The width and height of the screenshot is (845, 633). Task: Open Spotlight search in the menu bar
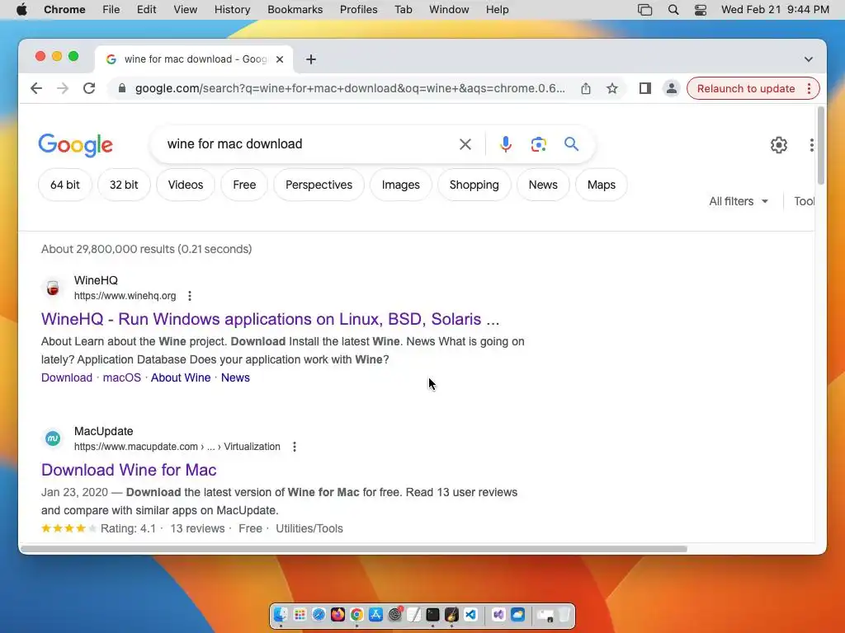[673, 10]
